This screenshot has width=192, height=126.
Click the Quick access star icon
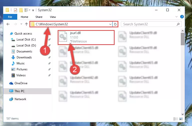click(x=11, y=34)
